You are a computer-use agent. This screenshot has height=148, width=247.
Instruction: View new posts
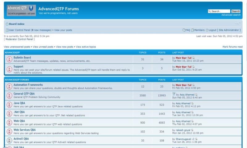pyautogui.click(x=65, y=47)
